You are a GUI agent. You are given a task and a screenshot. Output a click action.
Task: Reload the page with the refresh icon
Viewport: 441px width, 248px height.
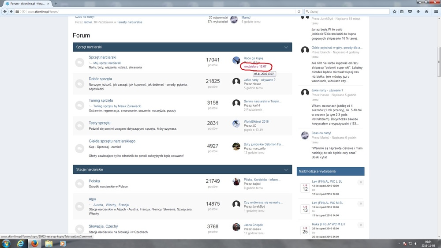299,11
